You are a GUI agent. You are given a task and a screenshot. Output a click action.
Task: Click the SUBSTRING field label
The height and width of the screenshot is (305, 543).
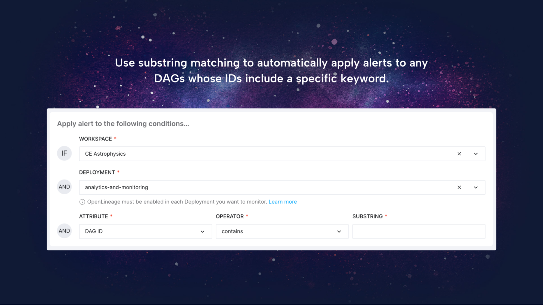click(x=368, y=216)
